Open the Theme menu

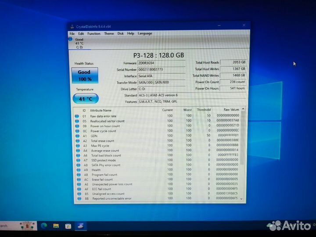point(109,34)
